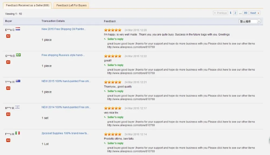
Task: Click five-star rating dated 24 Mar 2016 12:14
Action: [113, 134]
